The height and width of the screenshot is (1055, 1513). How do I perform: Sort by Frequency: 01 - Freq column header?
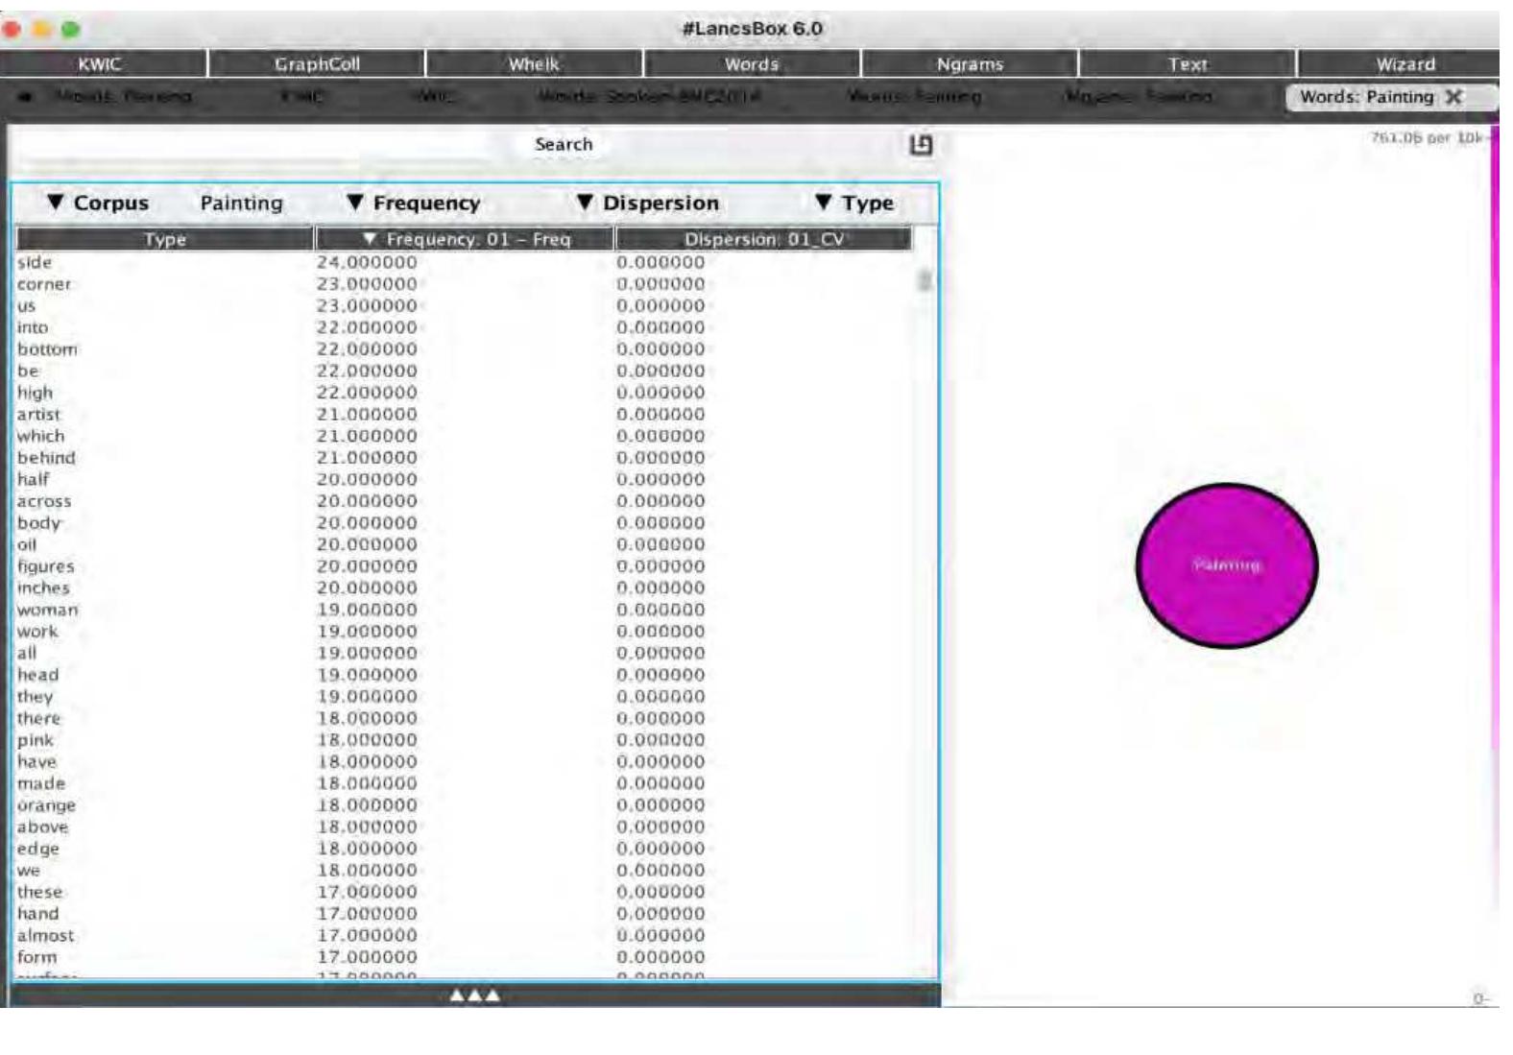[x=465, y=239]
